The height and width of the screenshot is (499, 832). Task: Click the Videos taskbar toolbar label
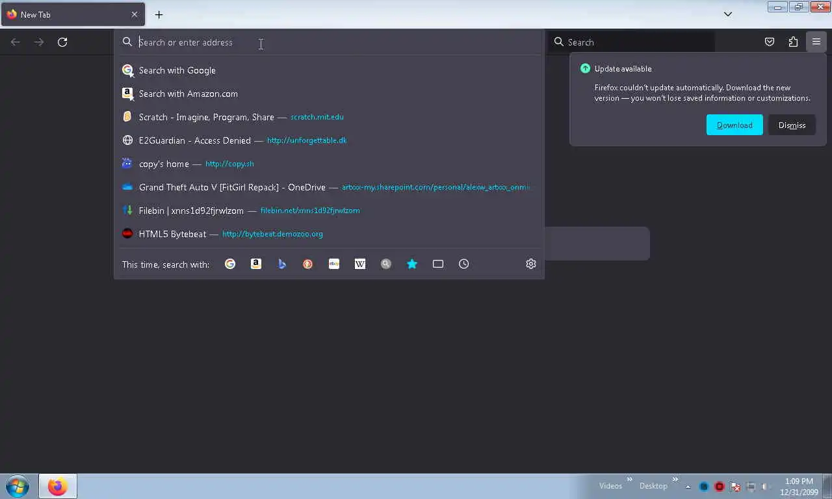(610, 486)
